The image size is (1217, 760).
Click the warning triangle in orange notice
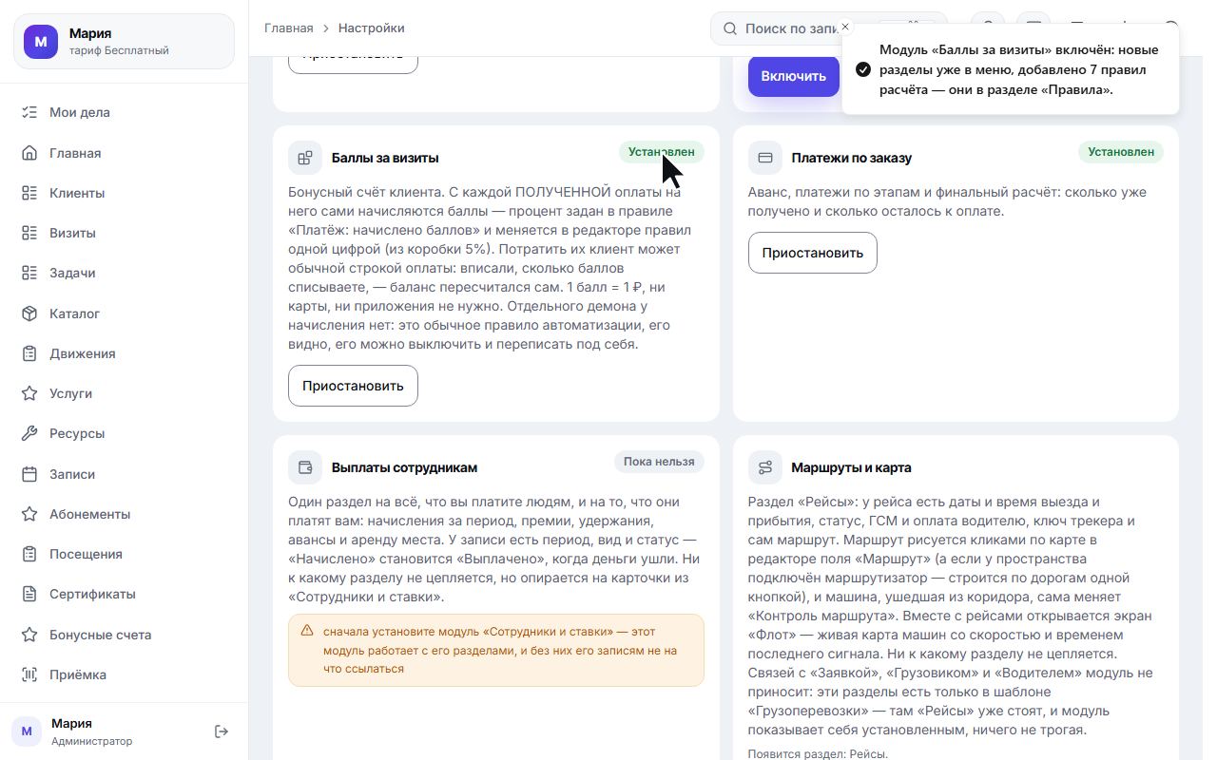point(307,631)
